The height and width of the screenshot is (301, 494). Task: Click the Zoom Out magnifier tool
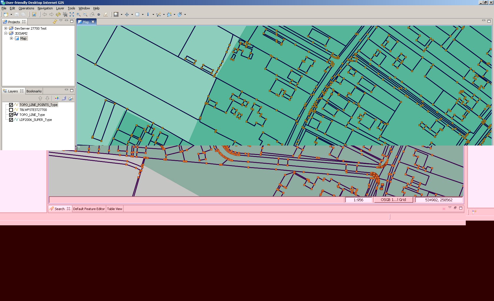pos(85,14)
